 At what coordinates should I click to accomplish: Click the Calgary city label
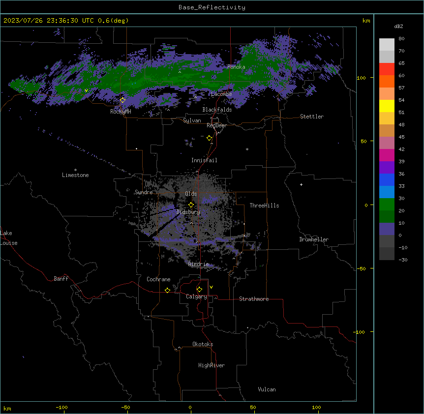(196, 296)
